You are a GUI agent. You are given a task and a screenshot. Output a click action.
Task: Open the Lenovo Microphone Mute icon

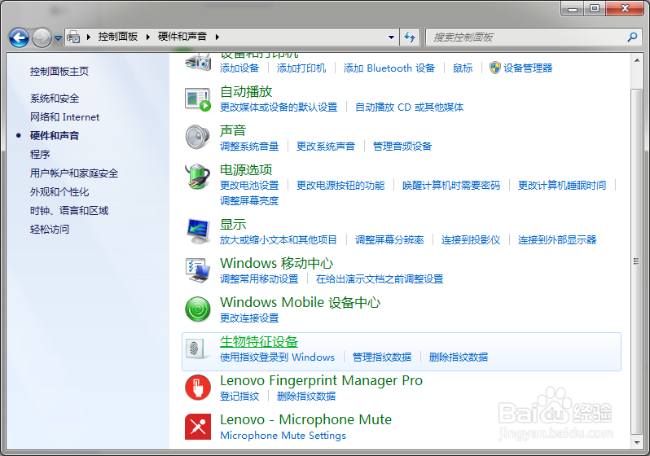198,427
